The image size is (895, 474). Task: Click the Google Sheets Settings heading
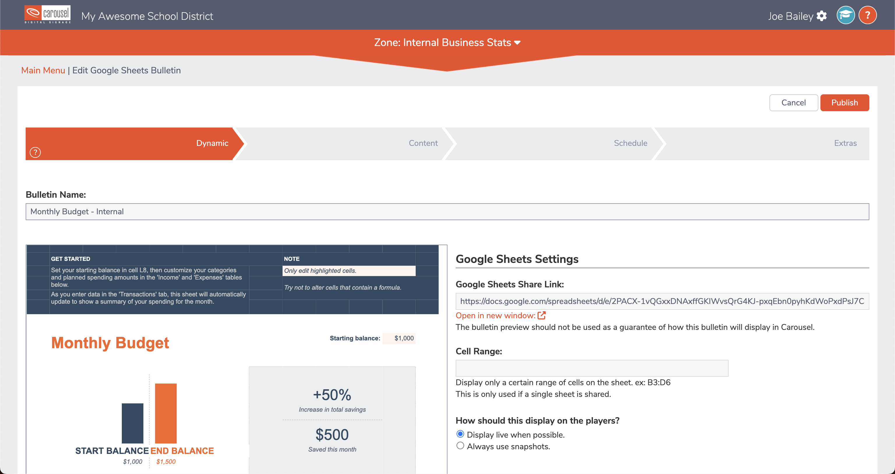pyautogui.click(x=517, y=259)
